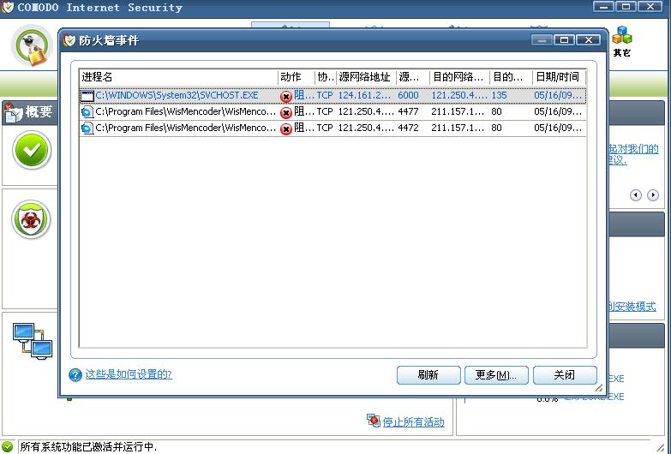The width and height of the screenshot is (671, 454).
Task: Click the 停止所有活动 link
Action: coord(413,422)
